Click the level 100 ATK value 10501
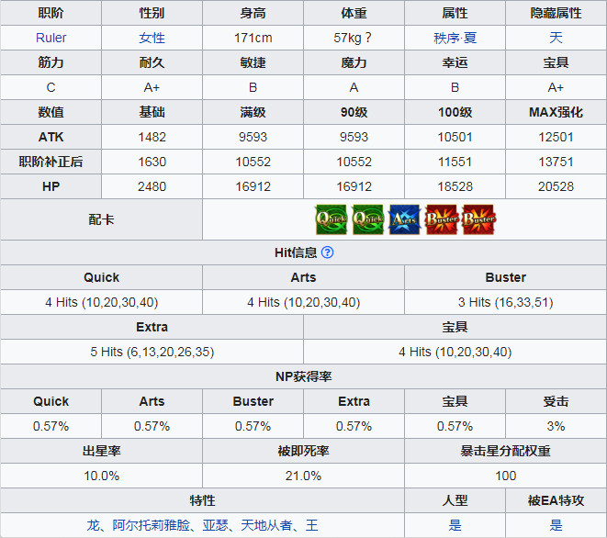The height and width of the screenshot is (538, 607). pos(455,137)
